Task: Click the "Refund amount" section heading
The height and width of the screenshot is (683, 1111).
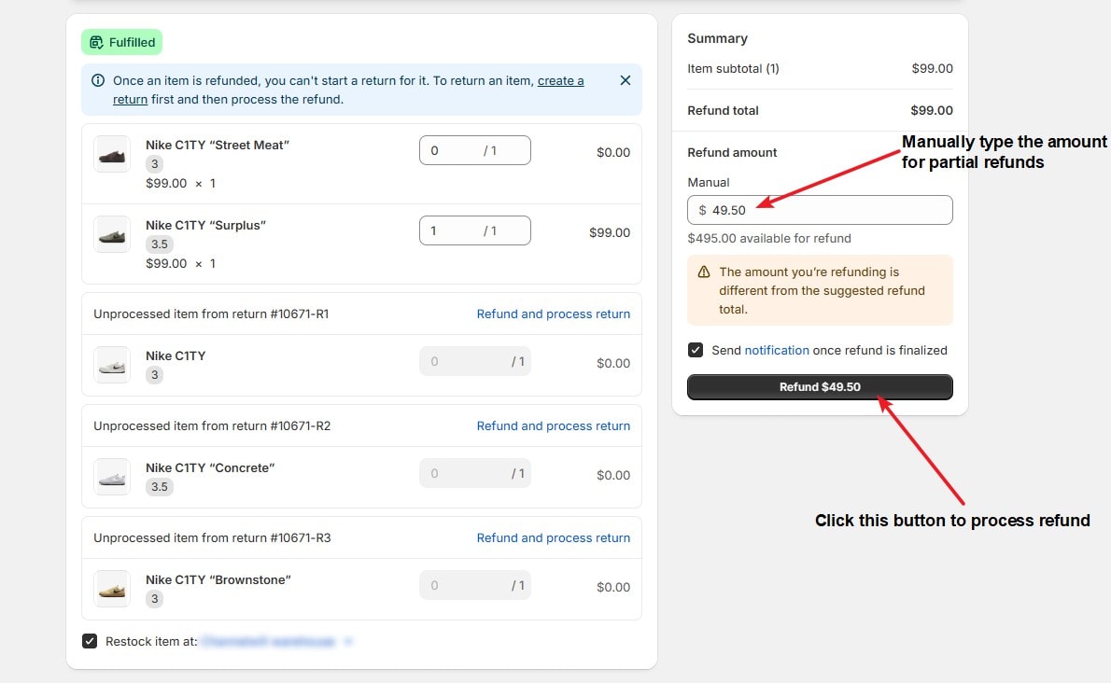Action: pyautogui.click(x=732, y=152)
